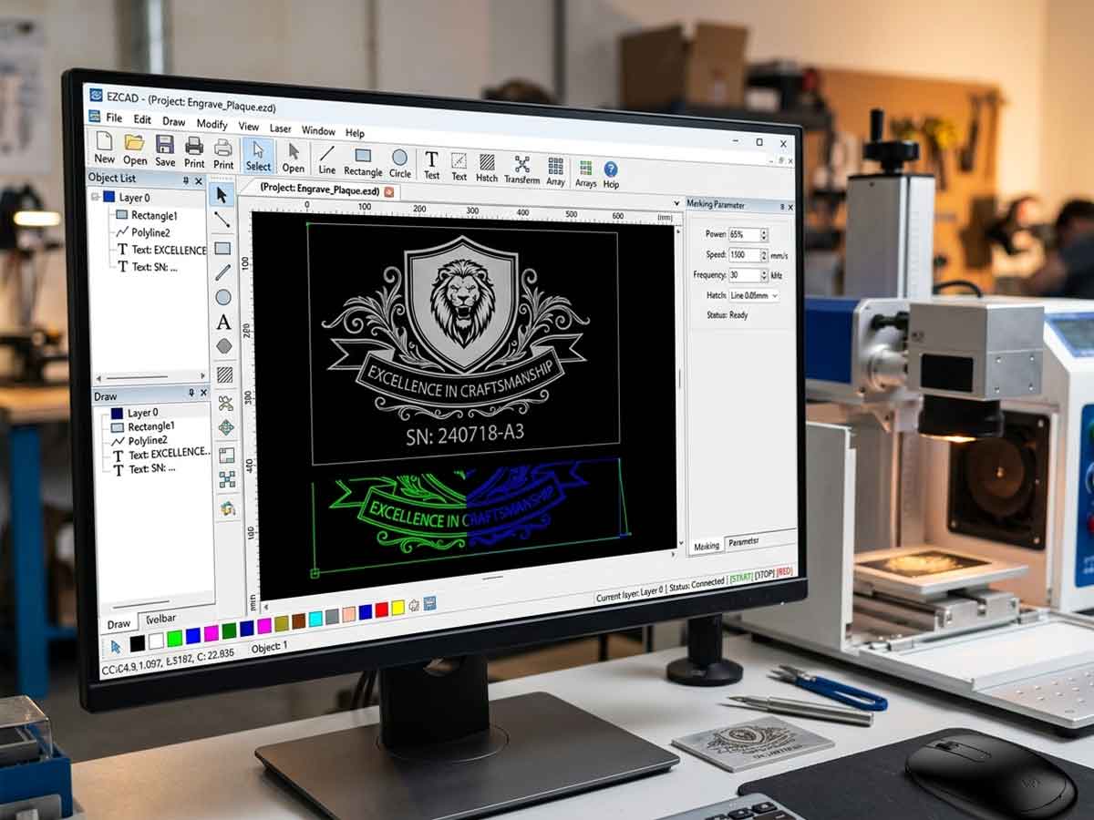Click the Frequency input field showing 30
The height and width of the screenshot is (820, 1094).
click(x=743, y=274)
